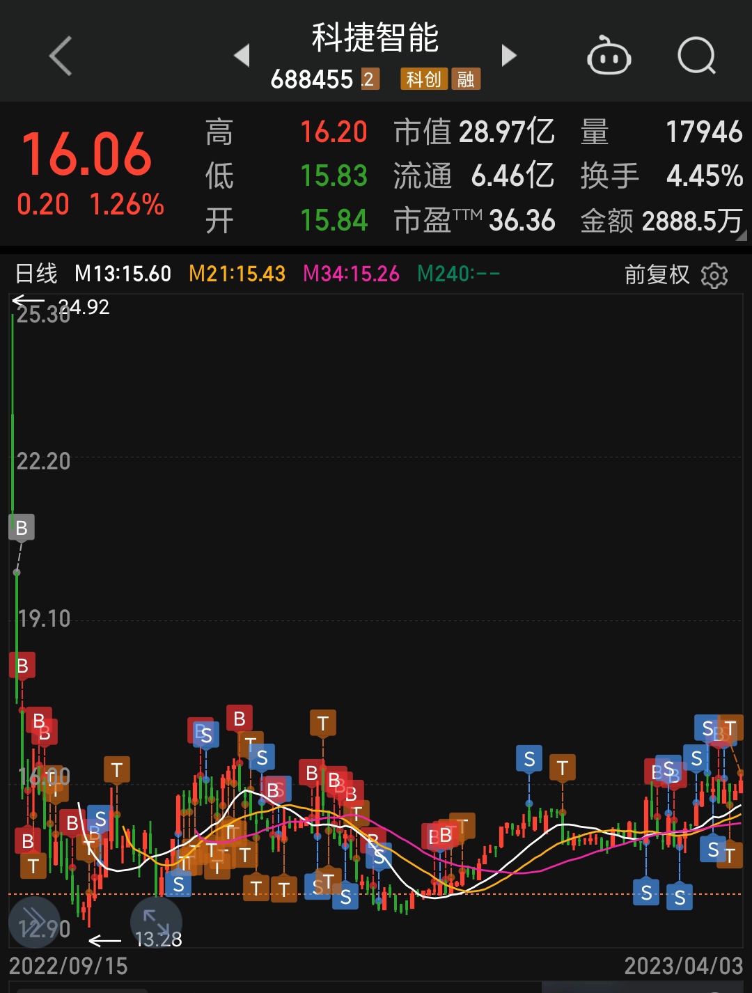This screenshot has width=752, height=993.
Task: Tap the start date 2022/09/15
Action: point(68,966)
